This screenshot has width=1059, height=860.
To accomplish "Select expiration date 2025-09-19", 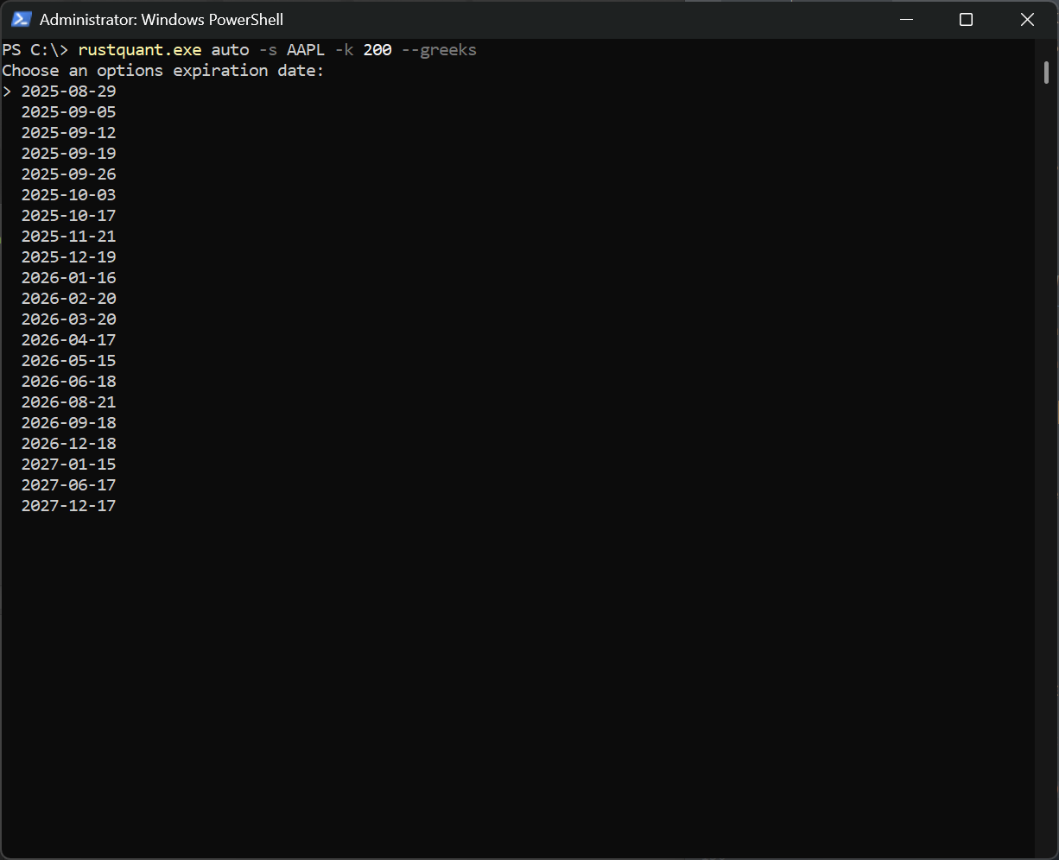I will [x=68, y=153].
